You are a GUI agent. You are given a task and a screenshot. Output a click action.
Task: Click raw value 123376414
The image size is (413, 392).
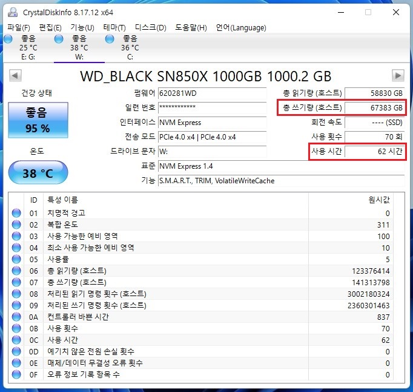(x=371, y=271)
